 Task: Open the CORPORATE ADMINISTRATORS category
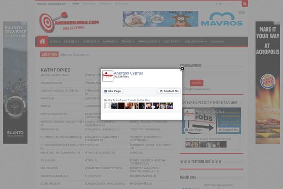(x=59, y=91)
